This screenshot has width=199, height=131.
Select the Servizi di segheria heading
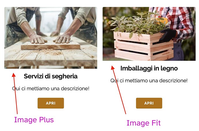point(51,76)
